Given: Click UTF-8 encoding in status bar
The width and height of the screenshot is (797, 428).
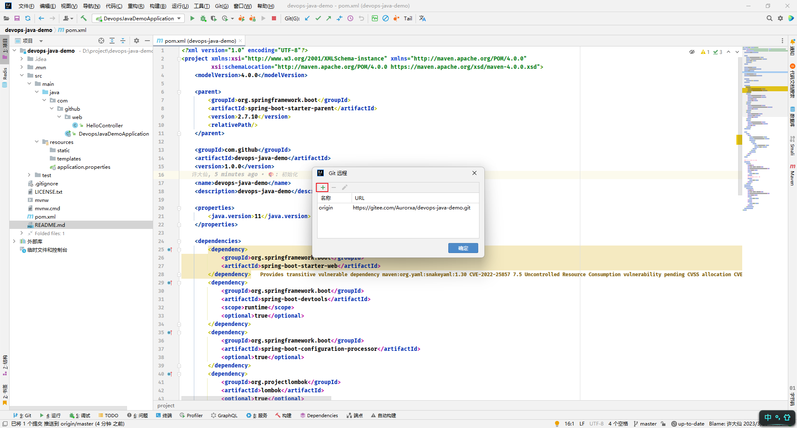Looking at the screenshot, I should tap(597, 423).
